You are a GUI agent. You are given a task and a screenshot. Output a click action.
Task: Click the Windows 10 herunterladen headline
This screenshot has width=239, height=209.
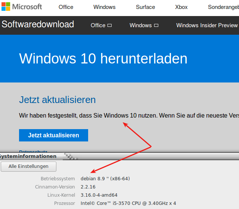(103, 59)
